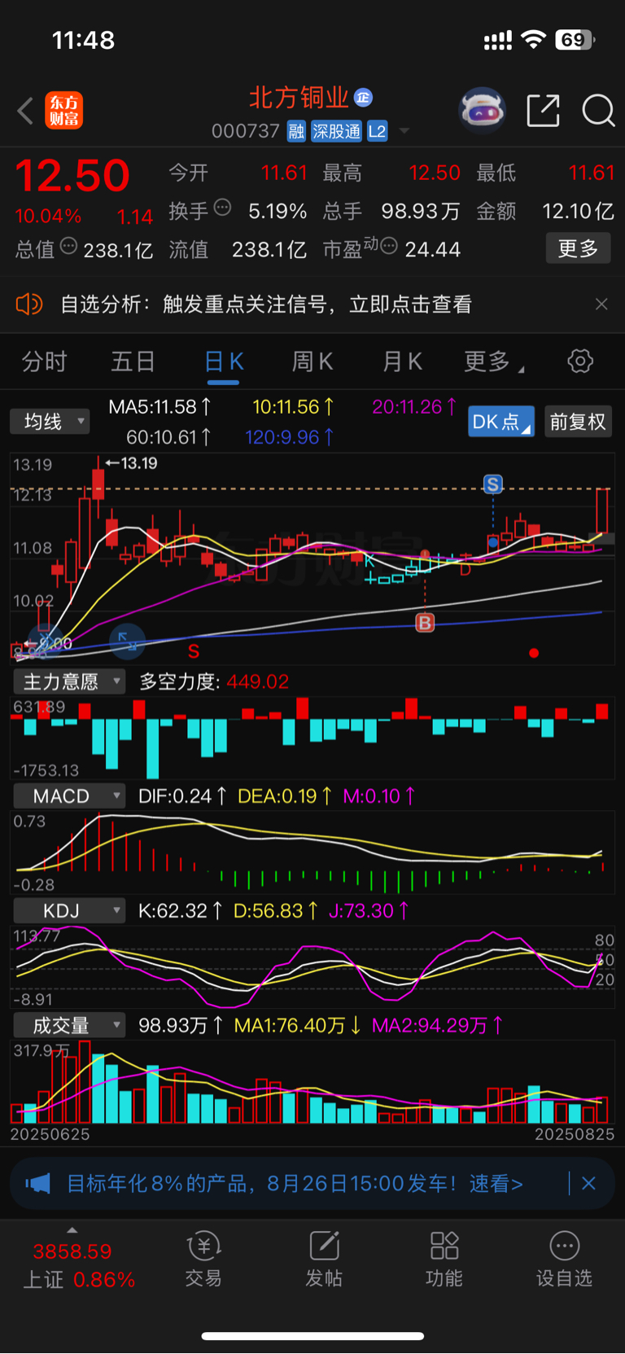Expand the stock code dropdown arrow
The width and height of the screenshot is (625, 1354).
coord(404,131)
